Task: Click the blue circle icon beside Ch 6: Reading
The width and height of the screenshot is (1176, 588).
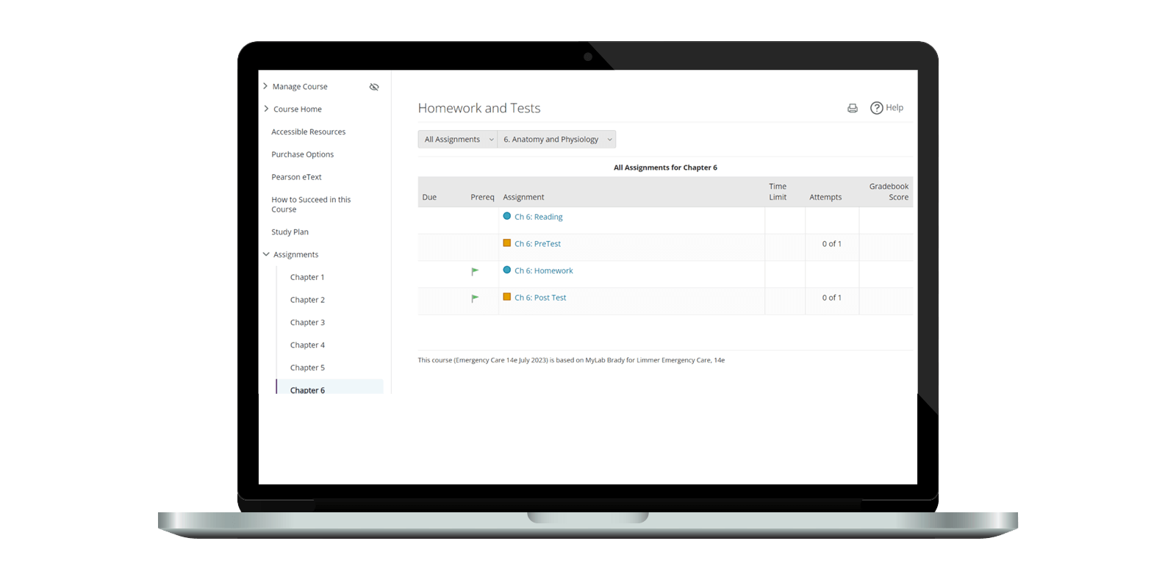Action: tap(506, 216)
